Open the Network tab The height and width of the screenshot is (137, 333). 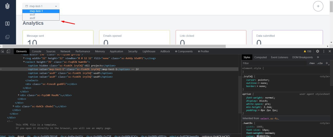(65, 51)
